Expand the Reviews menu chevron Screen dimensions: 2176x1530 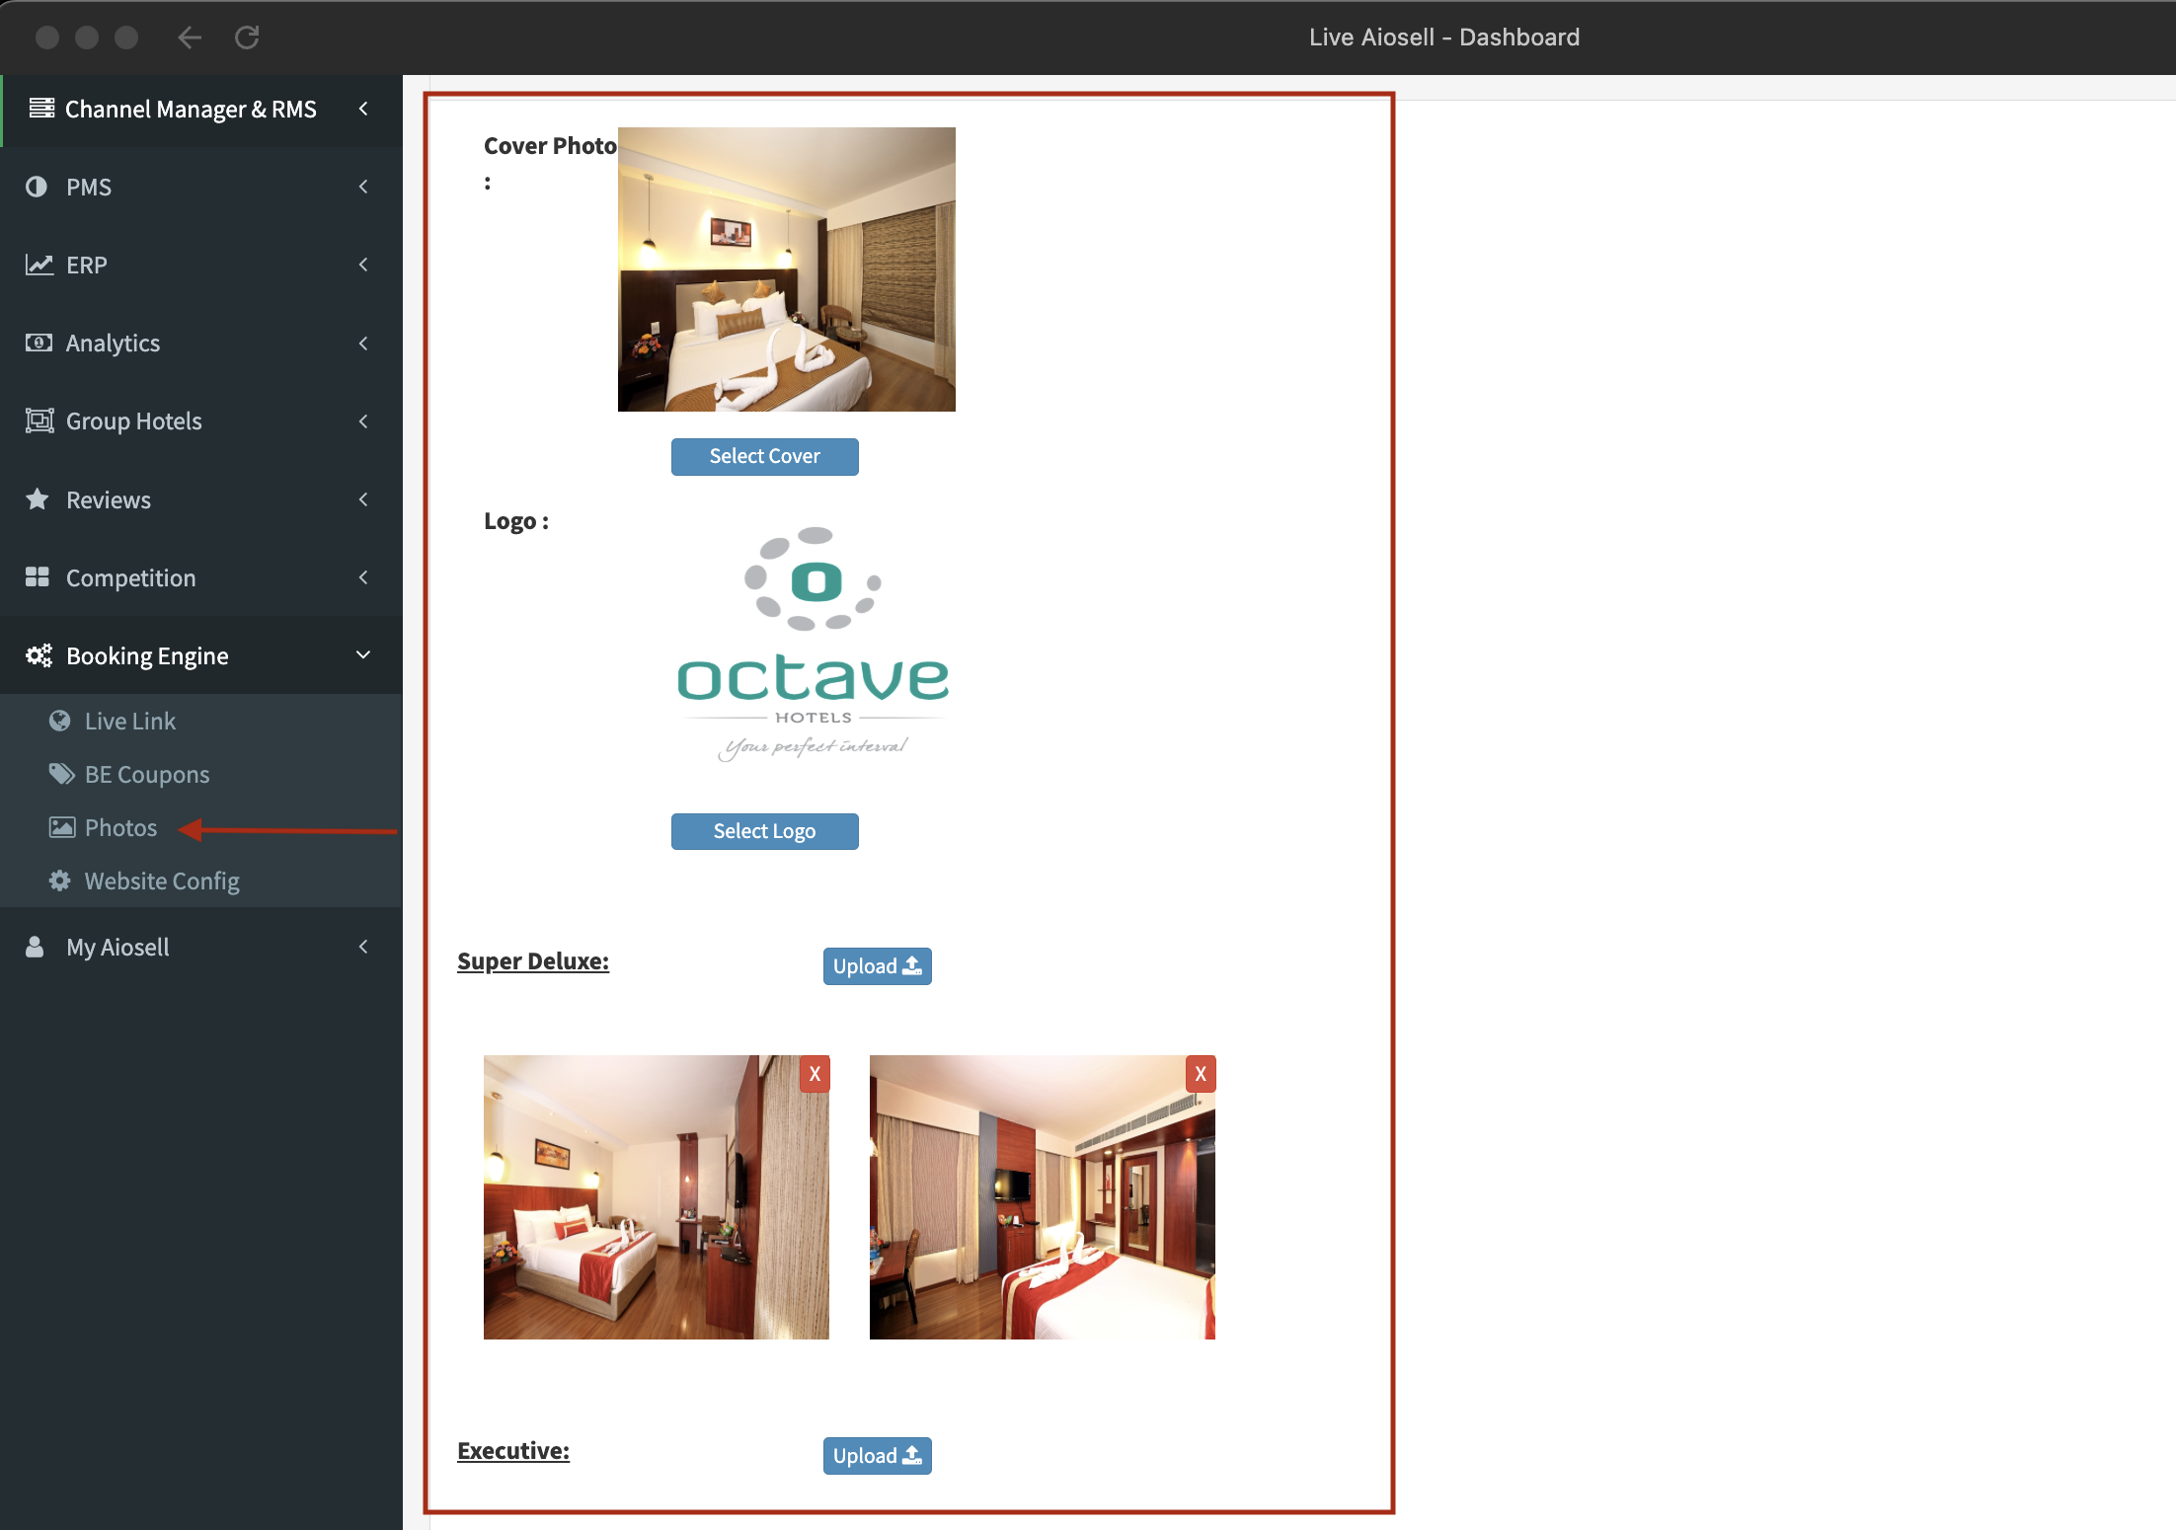click(363, 498)
